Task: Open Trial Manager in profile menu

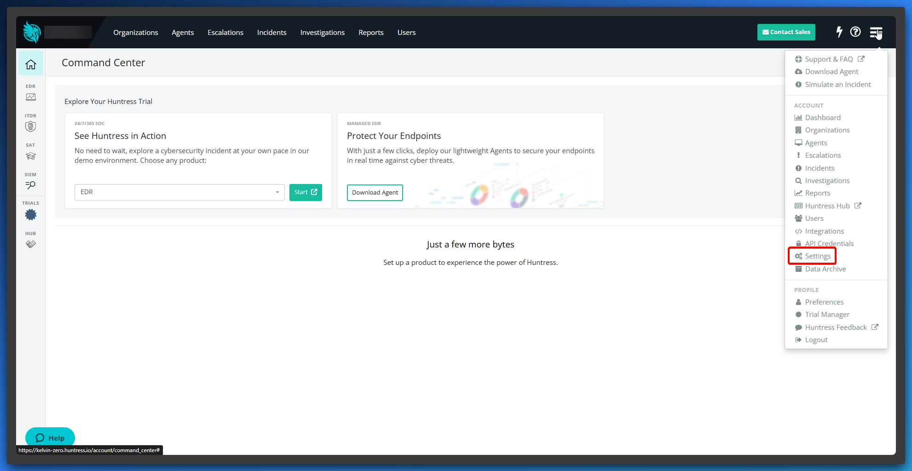Action: coord(822,315)
